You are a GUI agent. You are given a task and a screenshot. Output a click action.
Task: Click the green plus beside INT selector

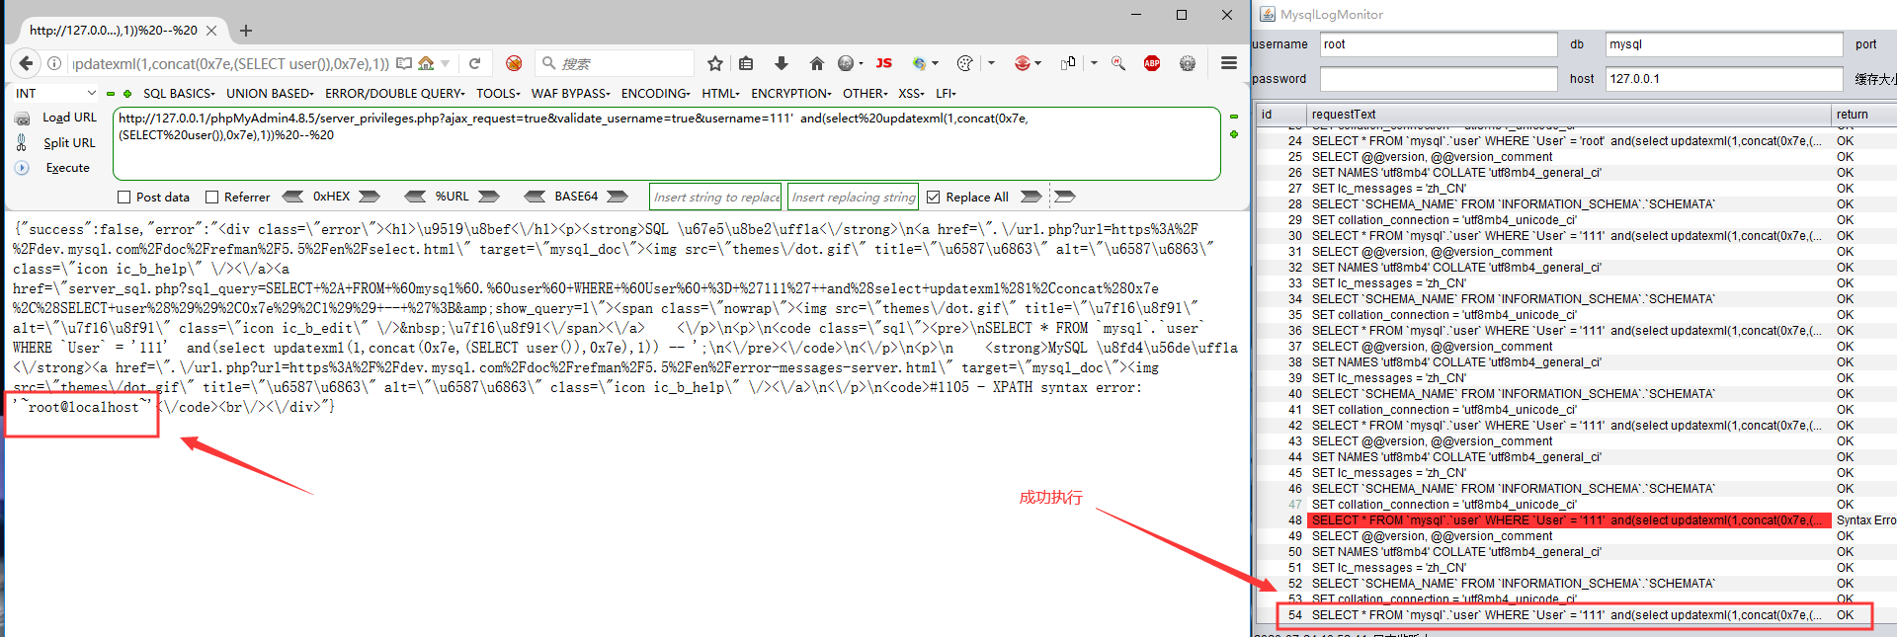coord(127,94)
